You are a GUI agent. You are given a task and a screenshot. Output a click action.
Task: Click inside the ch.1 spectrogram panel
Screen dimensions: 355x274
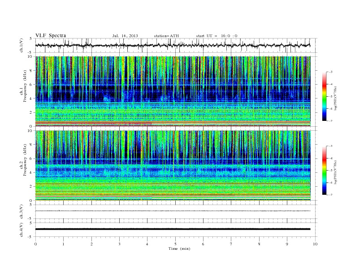click(173, 91)
